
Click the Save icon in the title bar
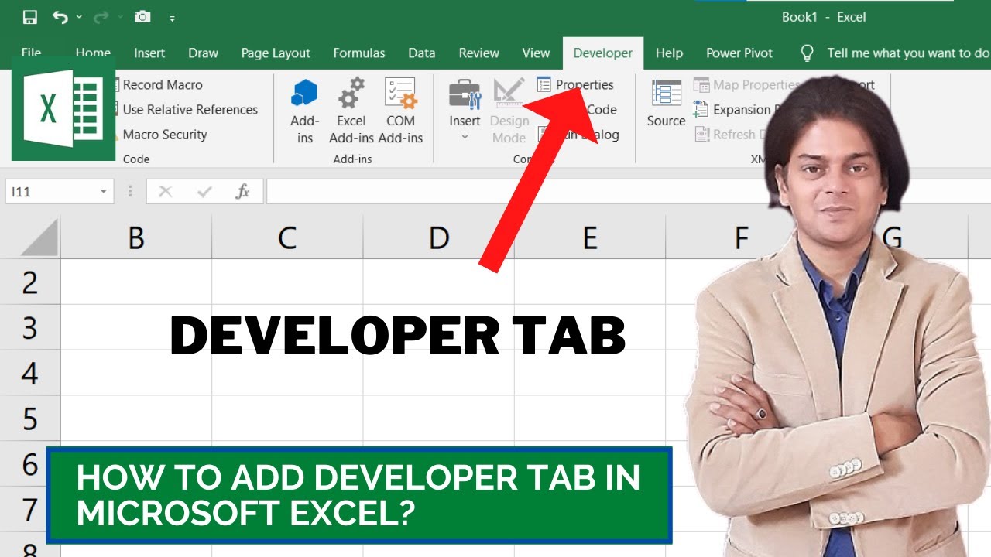click(30, 17)
